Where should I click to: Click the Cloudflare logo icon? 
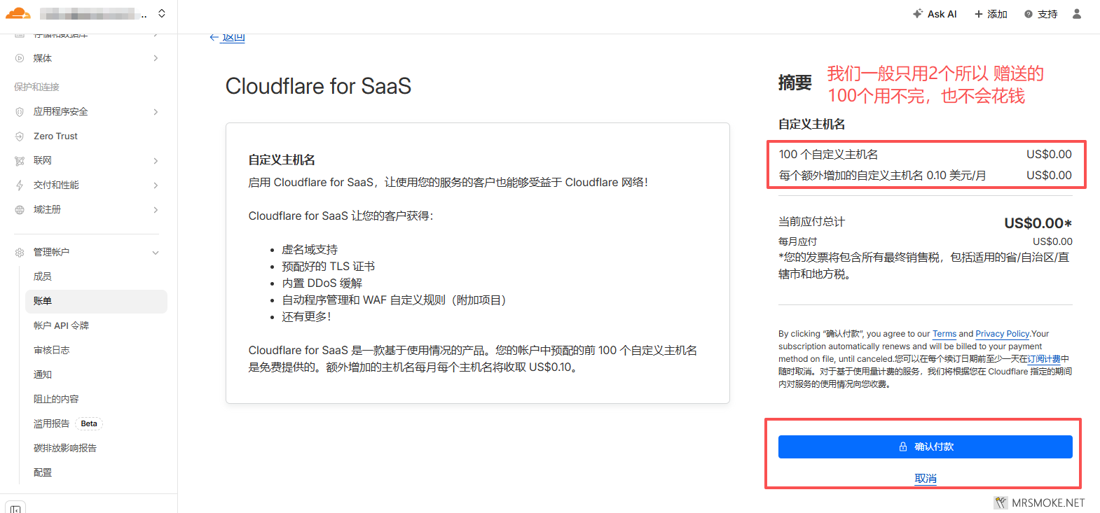coord(18,13)
